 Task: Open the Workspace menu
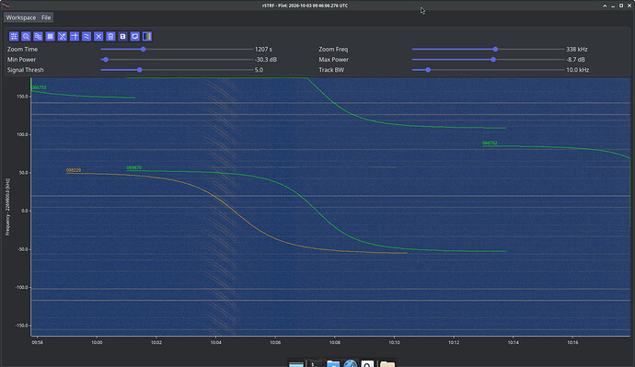click(20, 17)
